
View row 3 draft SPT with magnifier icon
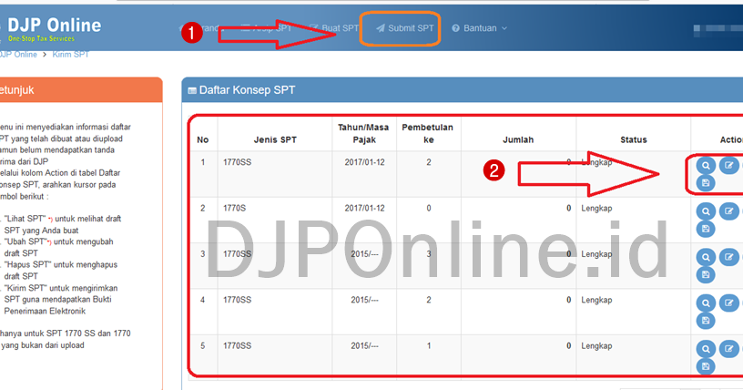coord(706,257)
